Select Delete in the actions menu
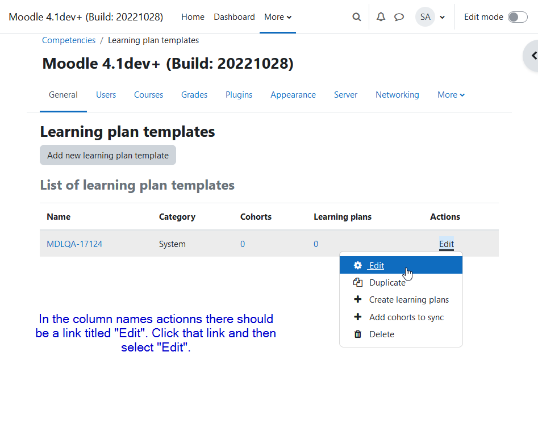 pos(401,334)
